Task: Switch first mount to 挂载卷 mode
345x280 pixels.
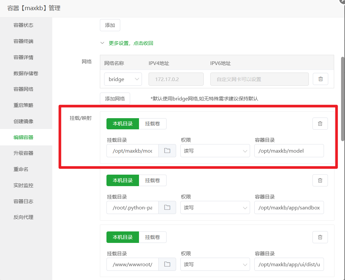Action: pyautogui.click(x=153, y=123)
